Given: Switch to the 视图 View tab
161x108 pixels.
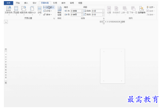Looking at the screenshot, I should click(80, 3).
